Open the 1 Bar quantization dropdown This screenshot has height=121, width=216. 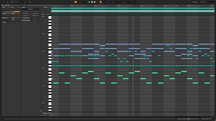[x=31, y=2]
